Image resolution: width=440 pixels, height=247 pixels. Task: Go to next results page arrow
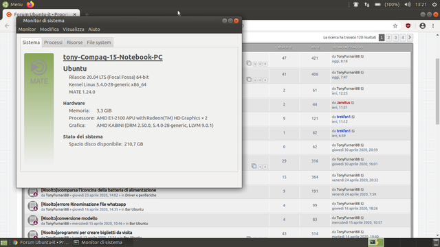pyautogui.click(x=410, y=38)
